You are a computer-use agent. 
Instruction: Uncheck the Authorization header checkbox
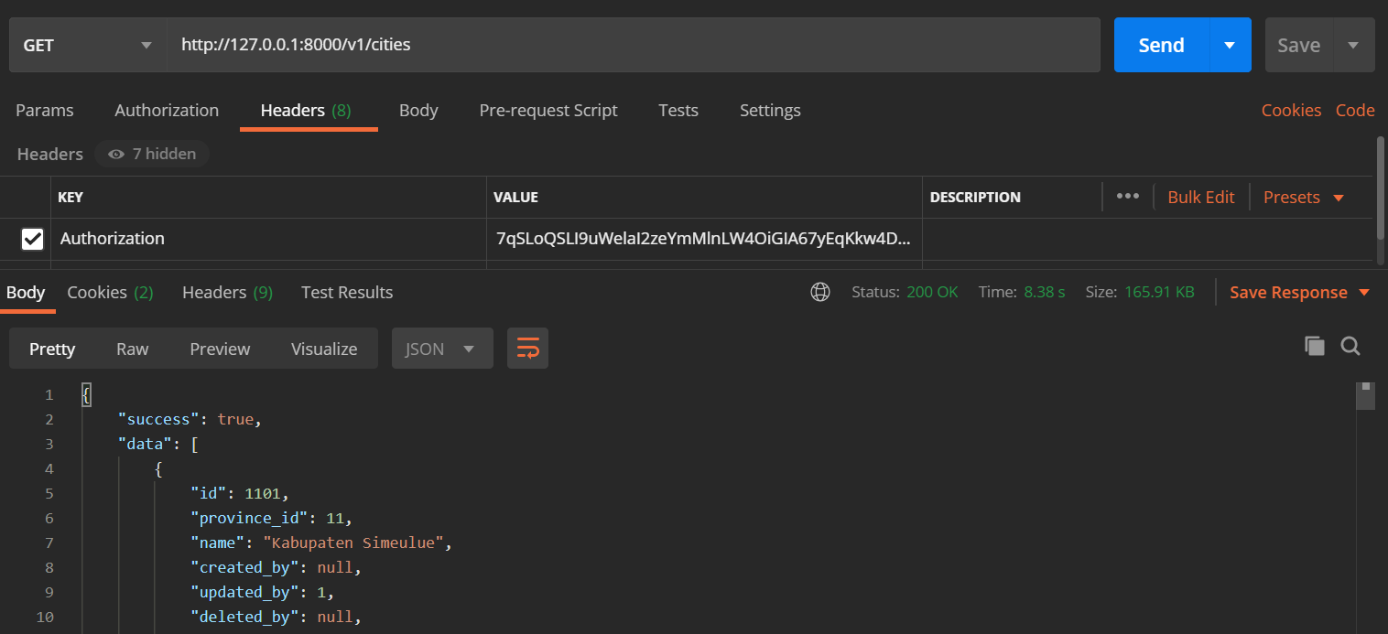[x=33, y=239]
